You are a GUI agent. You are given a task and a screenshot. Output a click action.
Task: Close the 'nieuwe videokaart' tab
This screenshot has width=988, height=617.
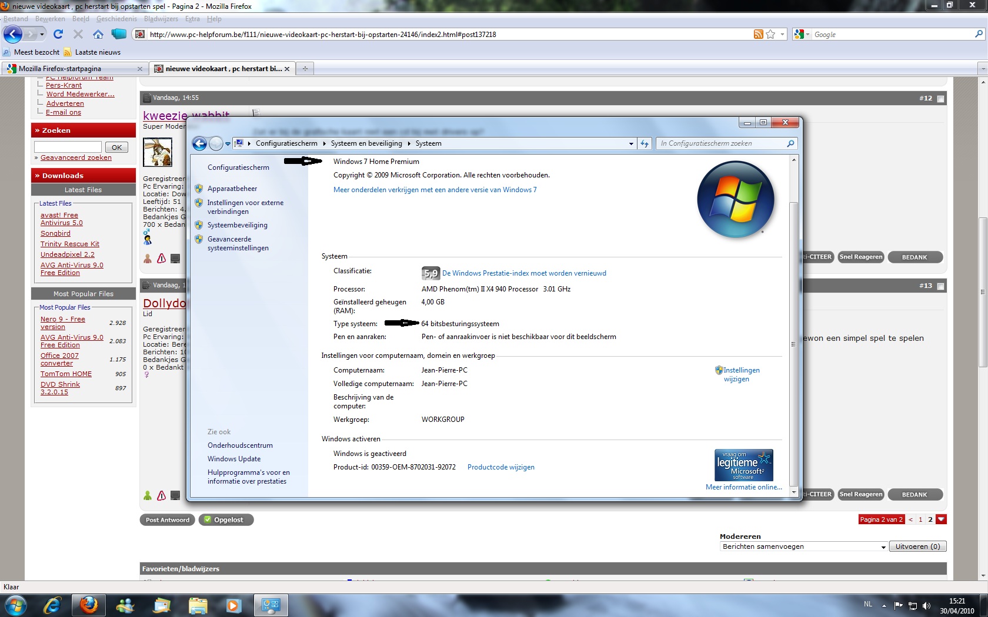pyautogui.click(x=287, y=69)
